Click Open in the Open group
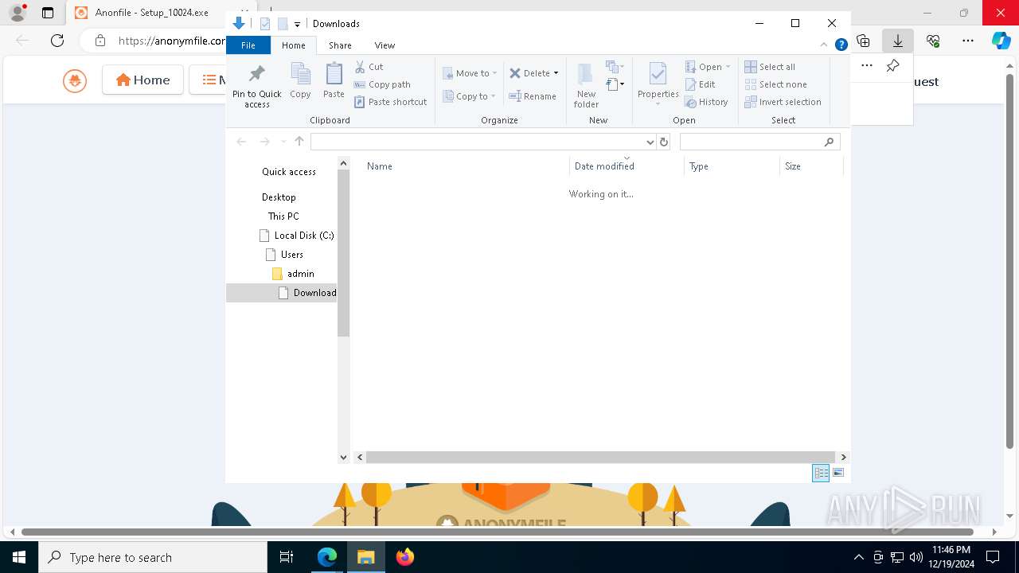This screenshot has height=573, width=1019. [x=707, y=67]
